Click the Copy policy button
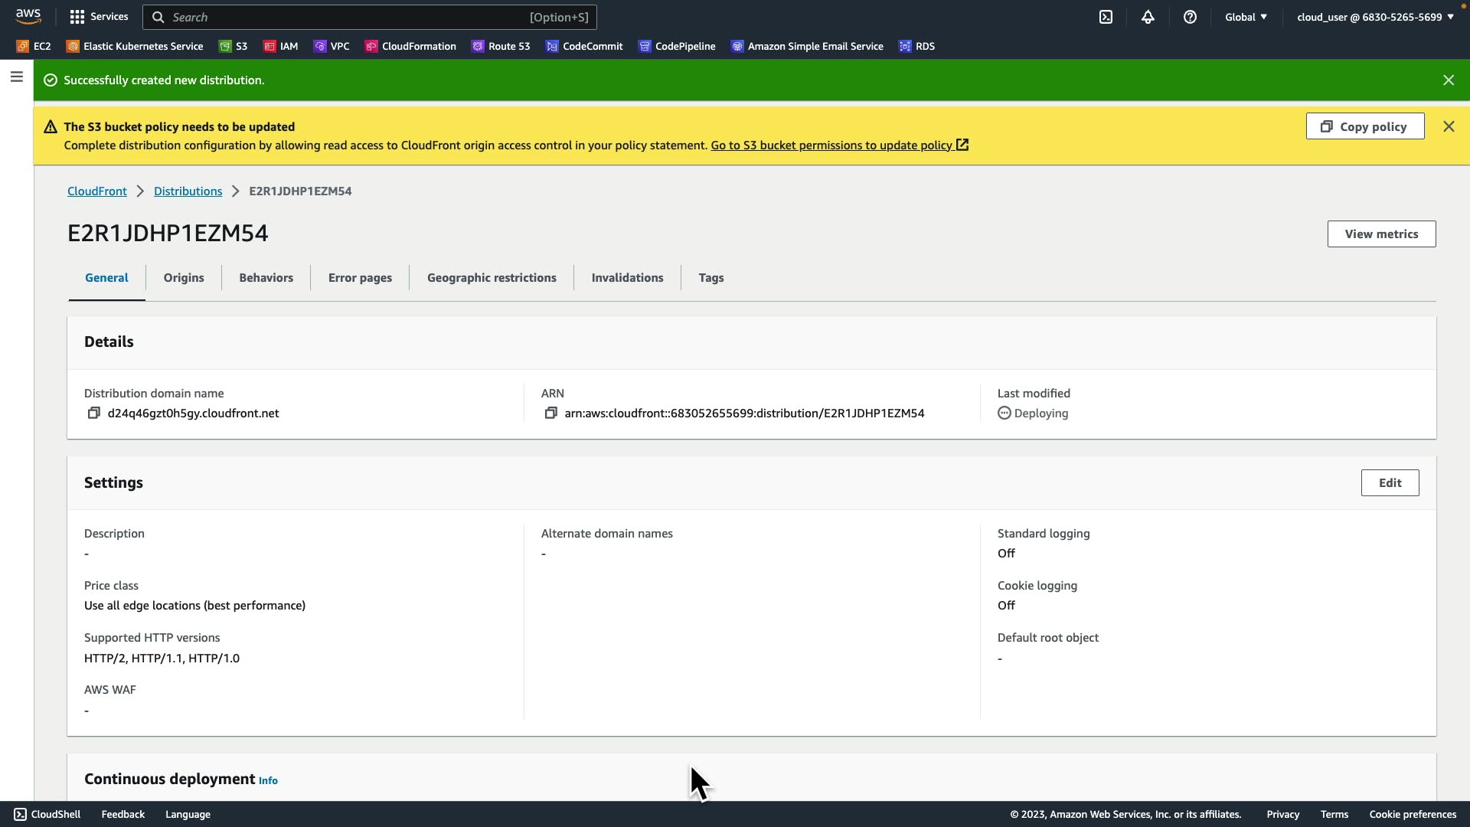 pos(1364,127)
